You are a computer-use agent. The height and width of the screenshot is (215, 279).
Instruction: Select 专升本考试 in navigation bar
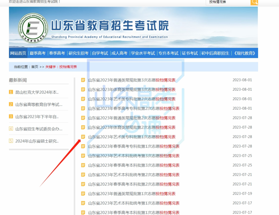[168, 53]
